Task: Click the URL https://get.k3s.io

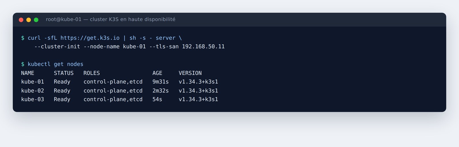Action: click(x=90, y=38)
